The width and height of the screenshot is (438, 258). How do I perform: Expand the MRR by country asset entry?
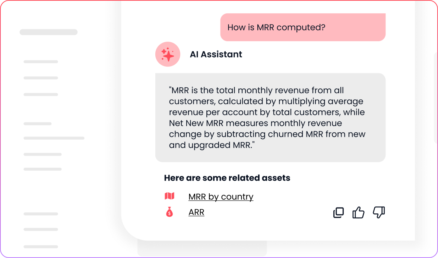click(x=221, y=196)
